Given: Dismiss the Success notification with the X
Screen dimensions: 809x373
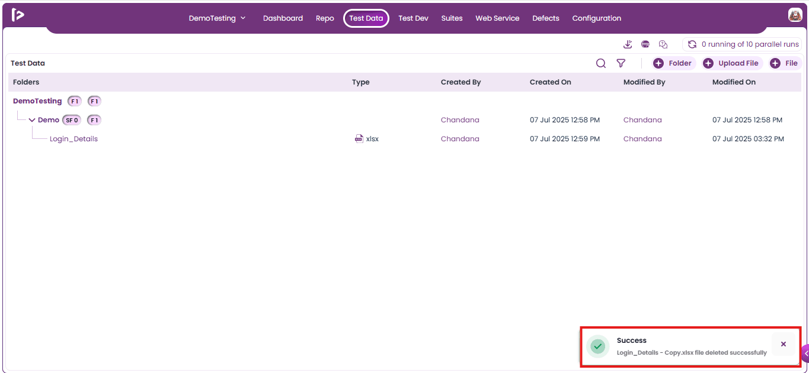Looking at the screenshot, I should 784,344.
